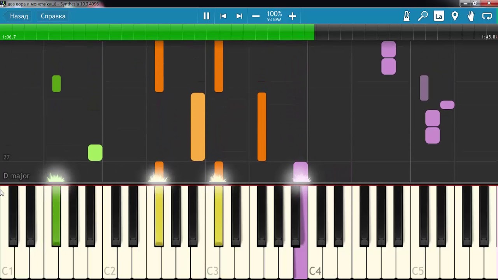Pause the song playback

(x=207, y=16)
